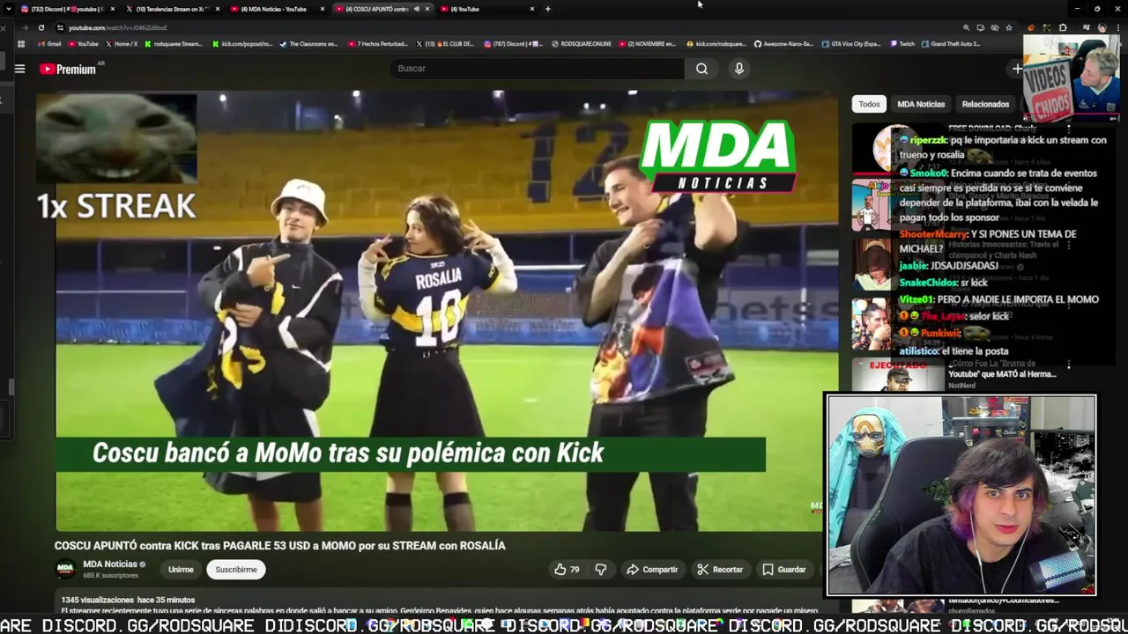
Task: Open MDA Noticias channel name link
Action: coord(110,564)
